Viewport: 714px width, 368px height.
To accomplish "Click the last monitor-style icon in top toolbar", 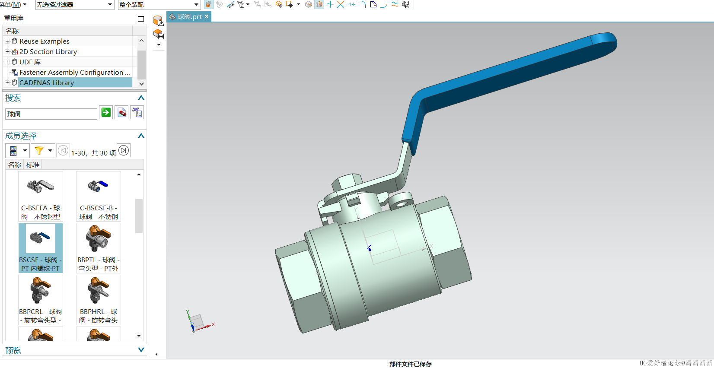I will pos(405,4).
